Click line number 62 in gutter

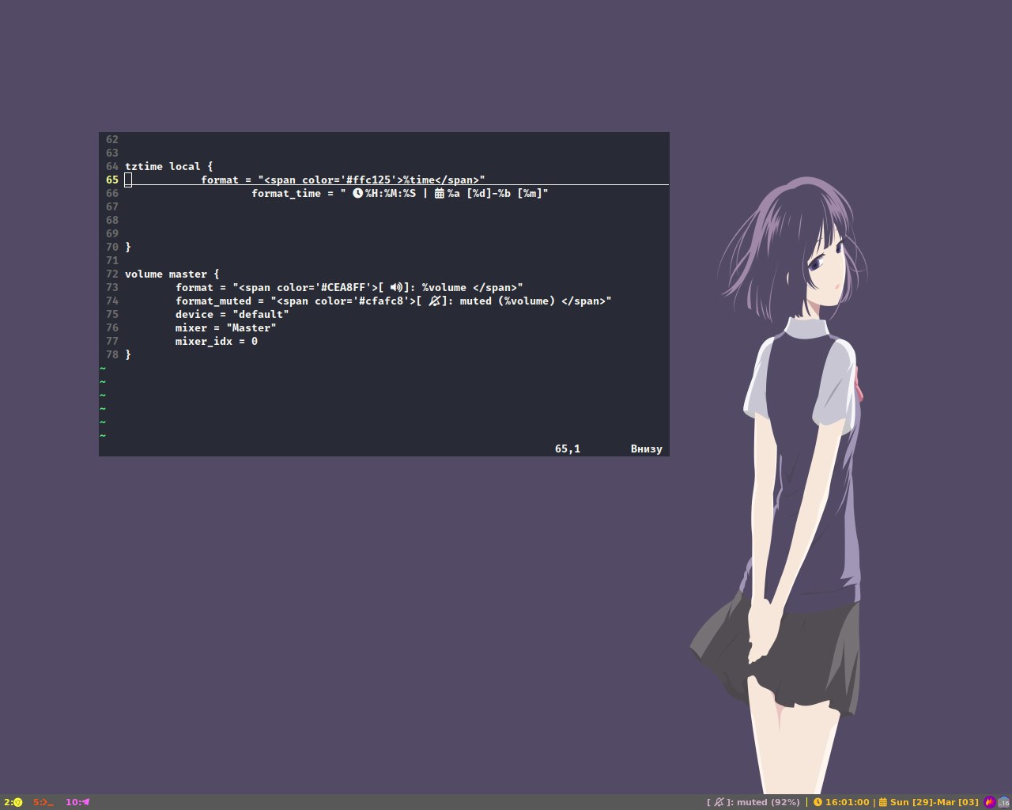coord(112,140)
